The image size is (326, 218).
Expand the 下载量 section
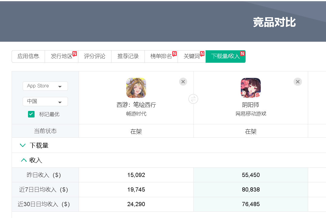click(23, 145)
